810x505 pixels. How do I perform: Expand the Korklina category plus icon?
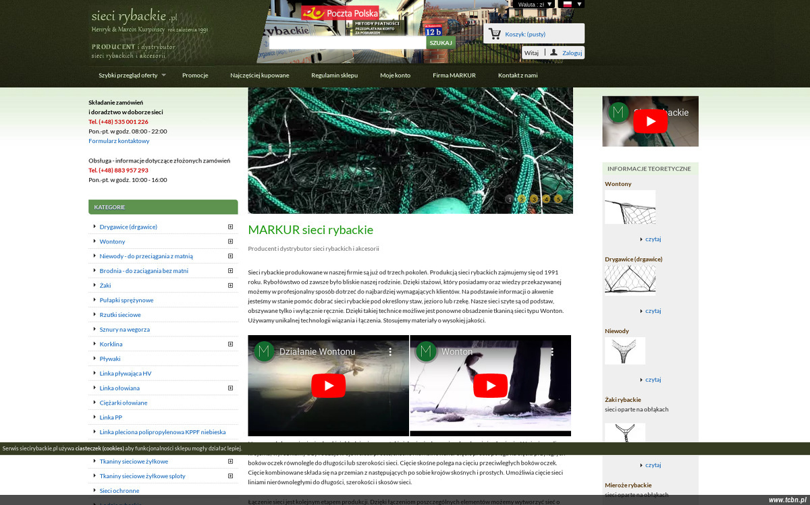(x=230, y=344)
